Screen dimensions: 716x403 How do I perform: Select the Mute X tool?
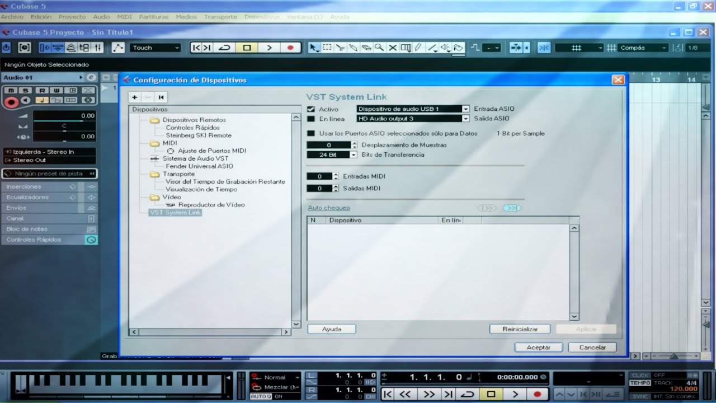point(393,48)
